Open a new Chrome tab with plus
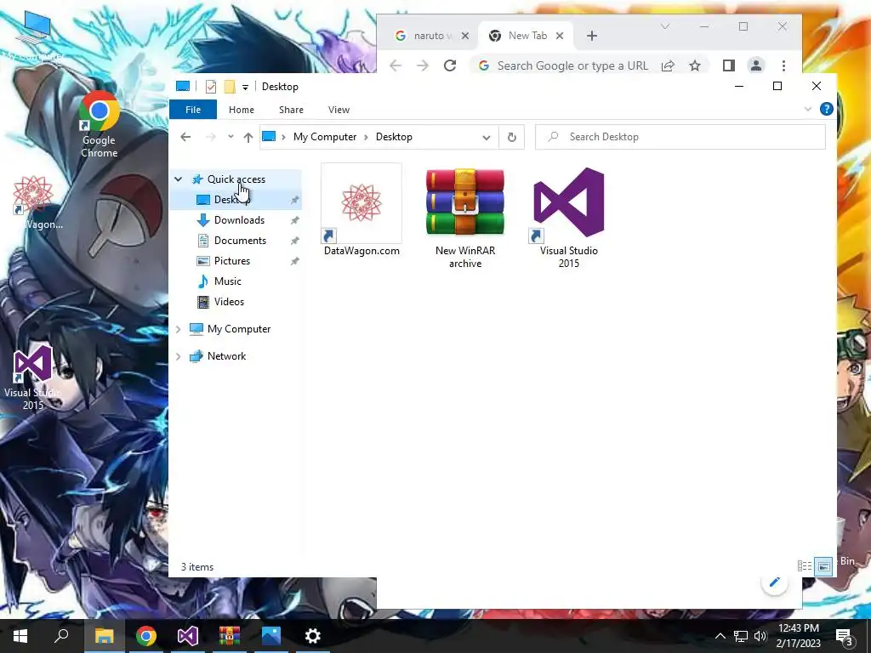This screenshot has height=653, width=871. pyautogui.click(x=592, y=36)
